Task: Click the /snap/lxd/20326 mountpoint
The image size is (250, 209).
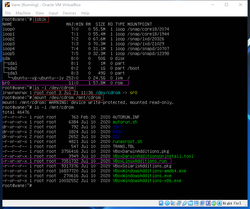Action: pos(146,39)
